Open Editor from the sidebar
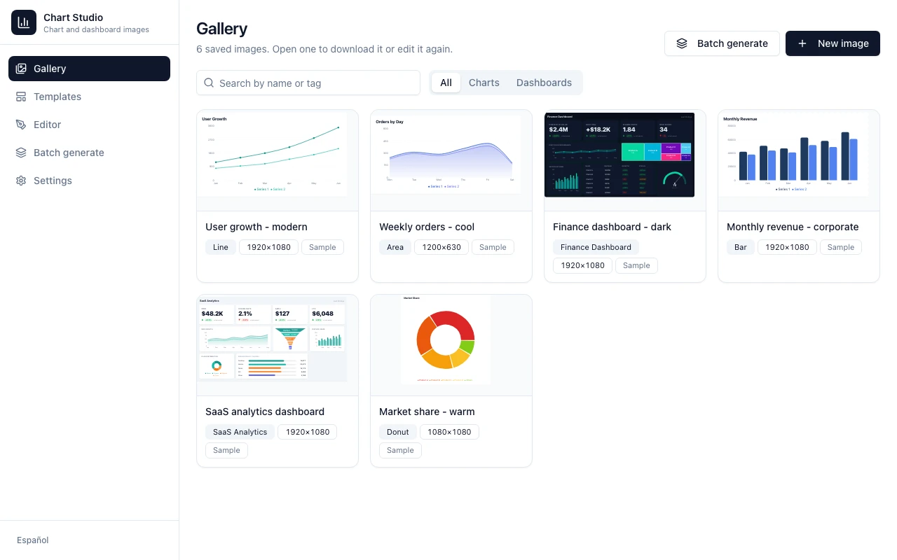Screen dimensions: 897x560 click(89, 125)
